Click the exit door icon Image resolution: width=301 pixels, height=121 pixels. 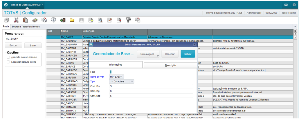(x=63, y=20)
